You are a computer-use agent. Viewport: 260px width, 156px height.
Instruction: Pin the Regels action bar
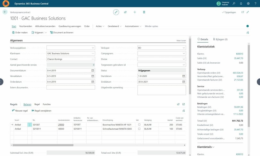tap(184, 110)
